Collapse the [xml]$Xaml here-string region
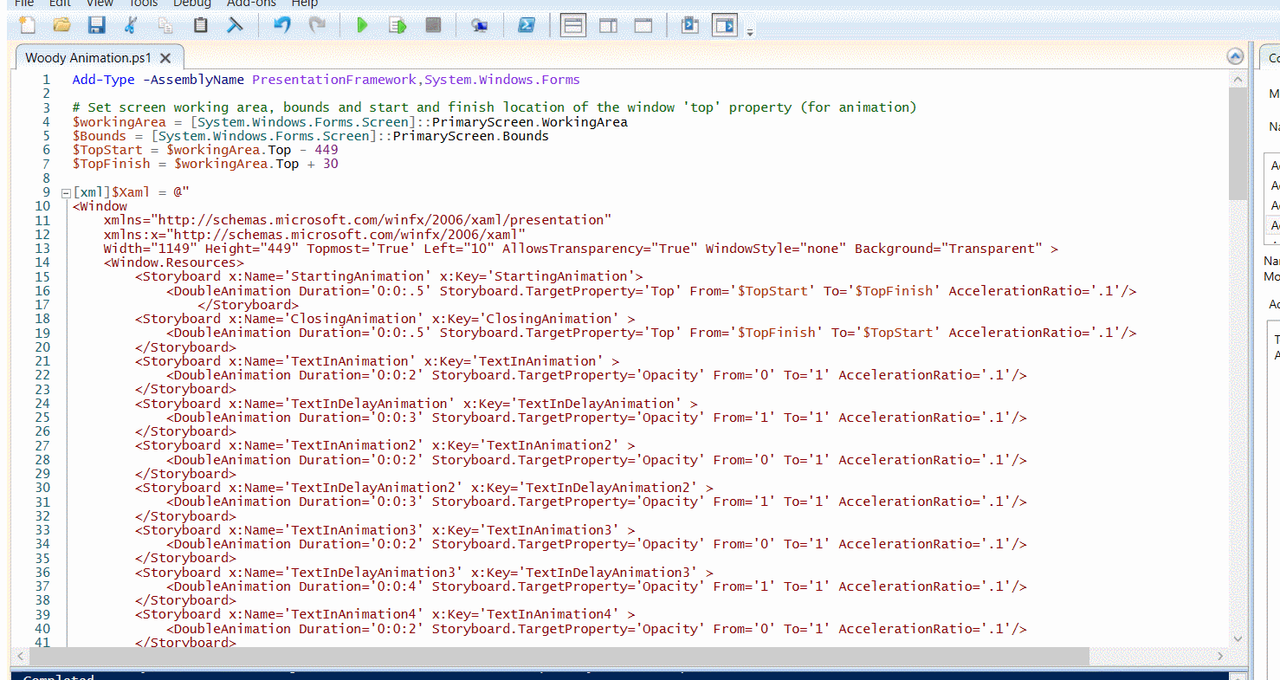Viewport: 1280px width, 680px height. click(x=66, y=192)
